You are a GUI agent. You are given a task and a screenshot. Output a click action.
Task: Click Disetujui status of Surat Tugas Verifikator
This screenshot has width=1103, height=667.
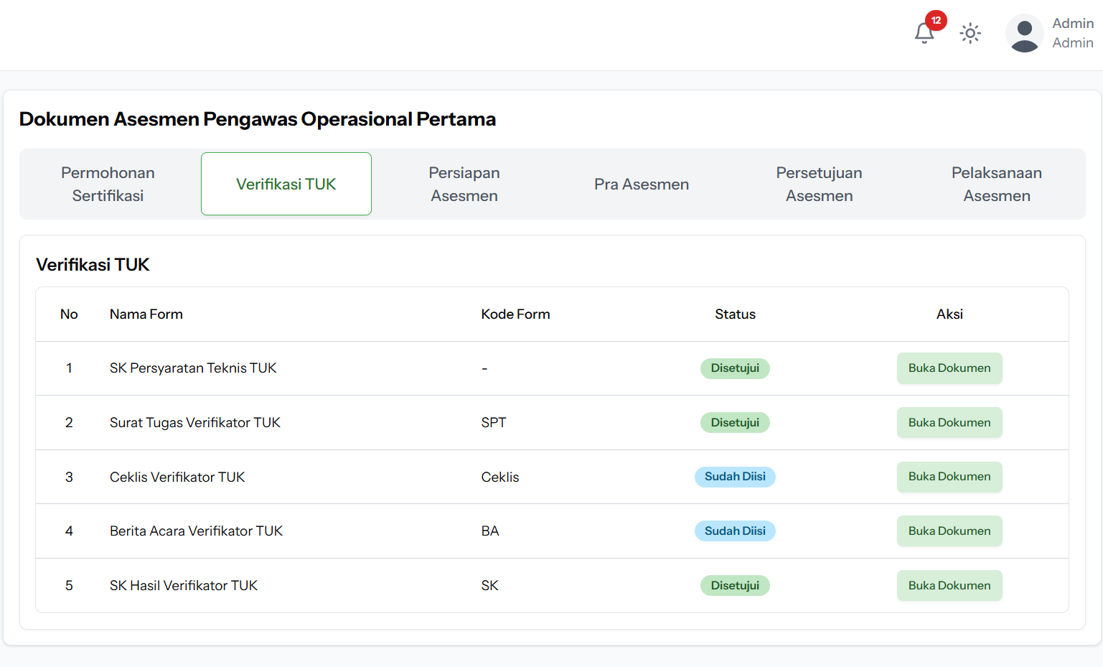click(735, 423)
